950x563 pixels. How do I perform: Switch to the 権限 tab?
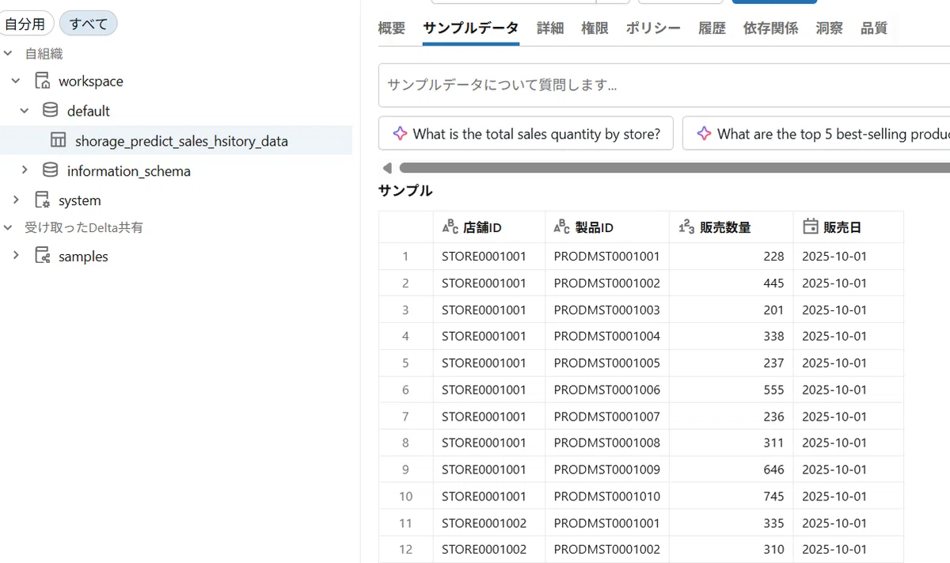(595, 29)
